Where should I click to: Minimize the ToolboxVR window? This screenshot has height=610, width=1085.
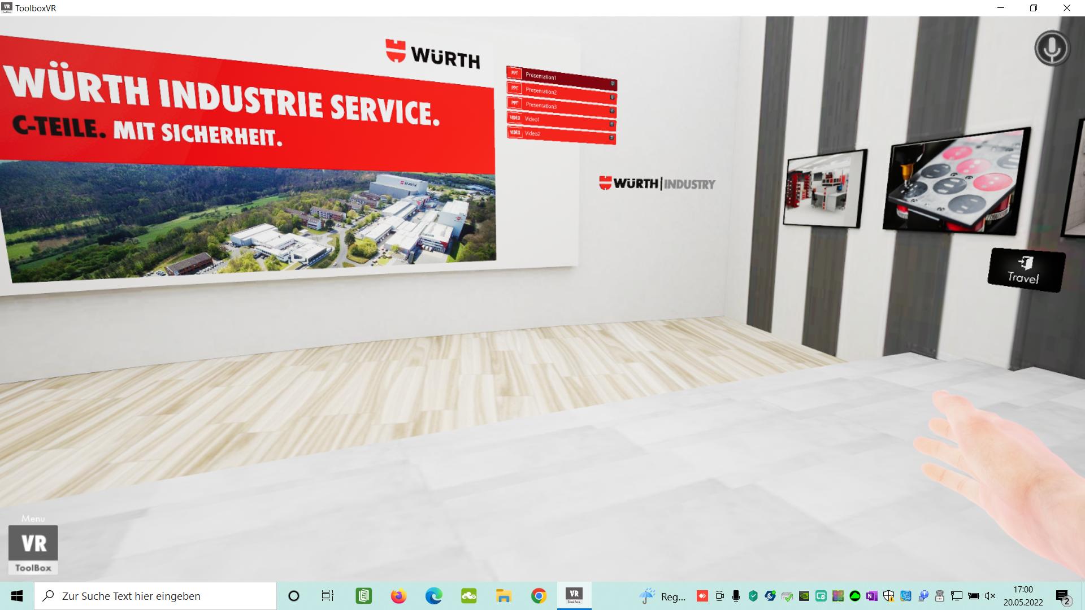pyautogui.click(x=1001, y=8)
